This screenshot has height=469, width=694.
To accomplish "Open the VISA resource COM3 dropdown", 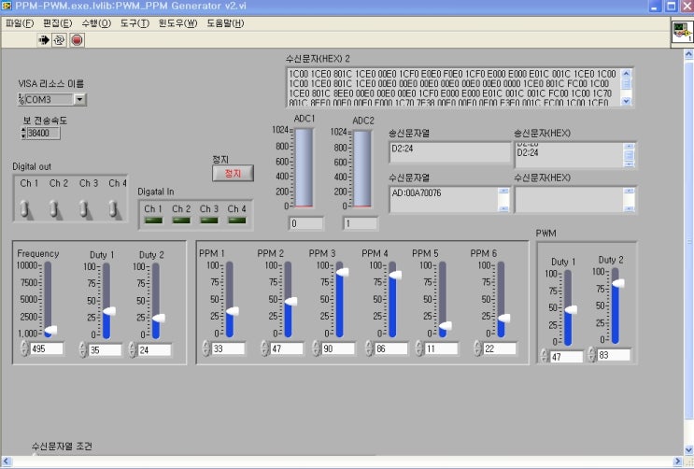I will 79,99.
